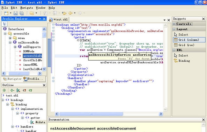Click the Save floppy-disk toolbar icon

(16, 13)
